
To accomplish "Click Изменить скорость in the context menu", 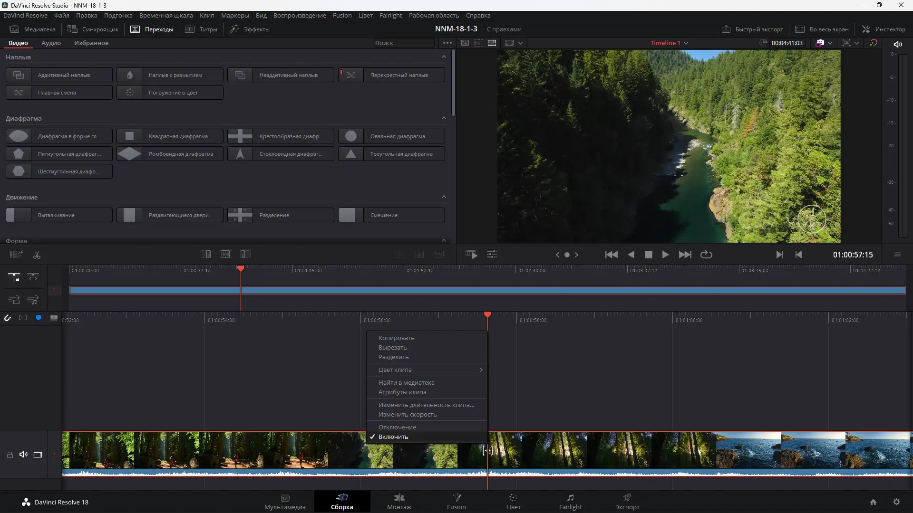I will coord(407,414).
